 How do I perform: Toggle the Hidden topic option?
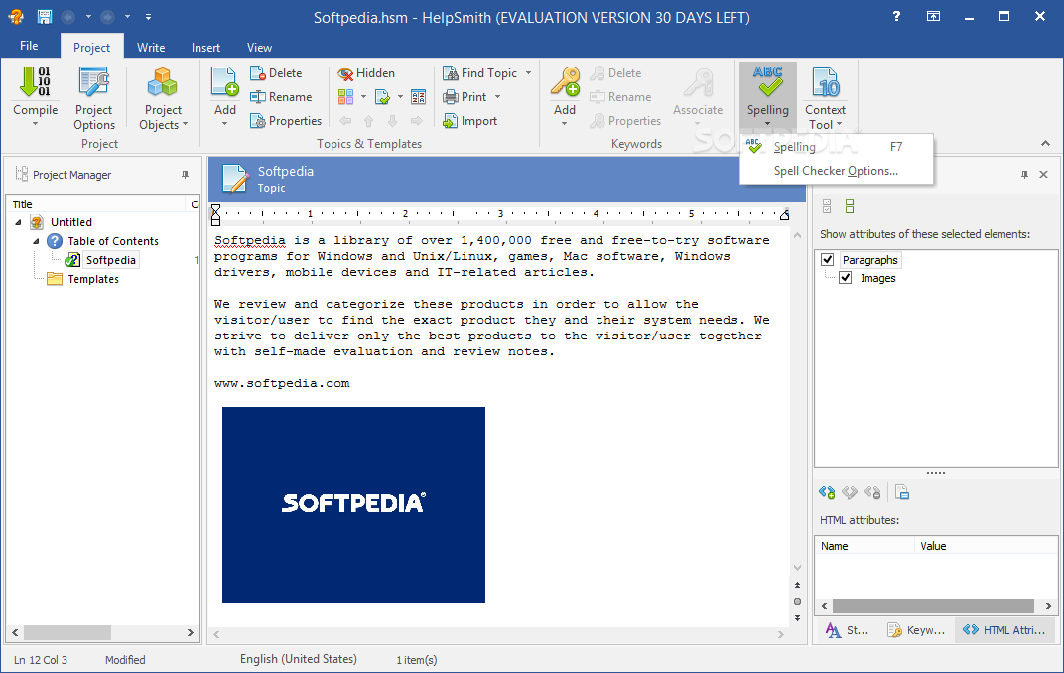tap(366, 73)
